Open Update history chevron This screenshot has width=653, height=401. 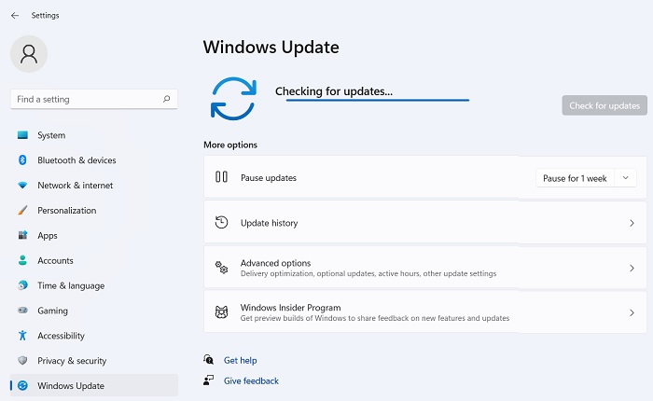[x=632, y=223]
